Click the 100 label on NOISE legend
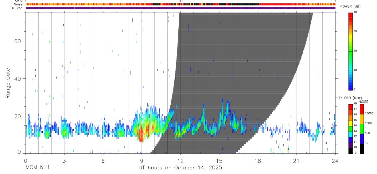The height and width of the screenshot is (174, 377). (368, 133)
